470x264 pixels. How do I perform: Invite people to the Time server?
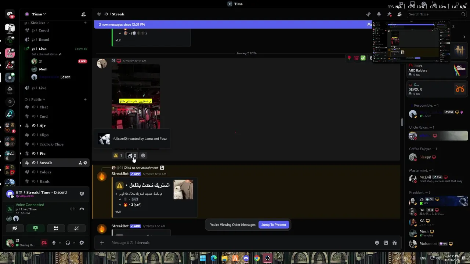click(83, 14)
